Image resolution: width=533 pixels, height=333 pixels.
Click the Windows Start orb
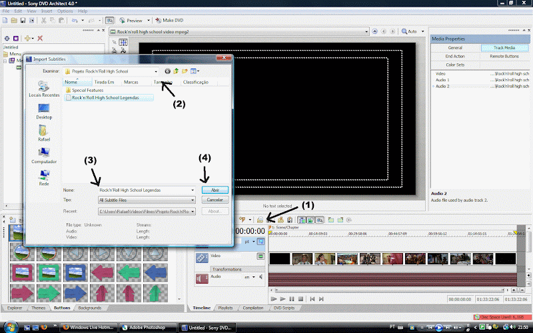point(11,327)
